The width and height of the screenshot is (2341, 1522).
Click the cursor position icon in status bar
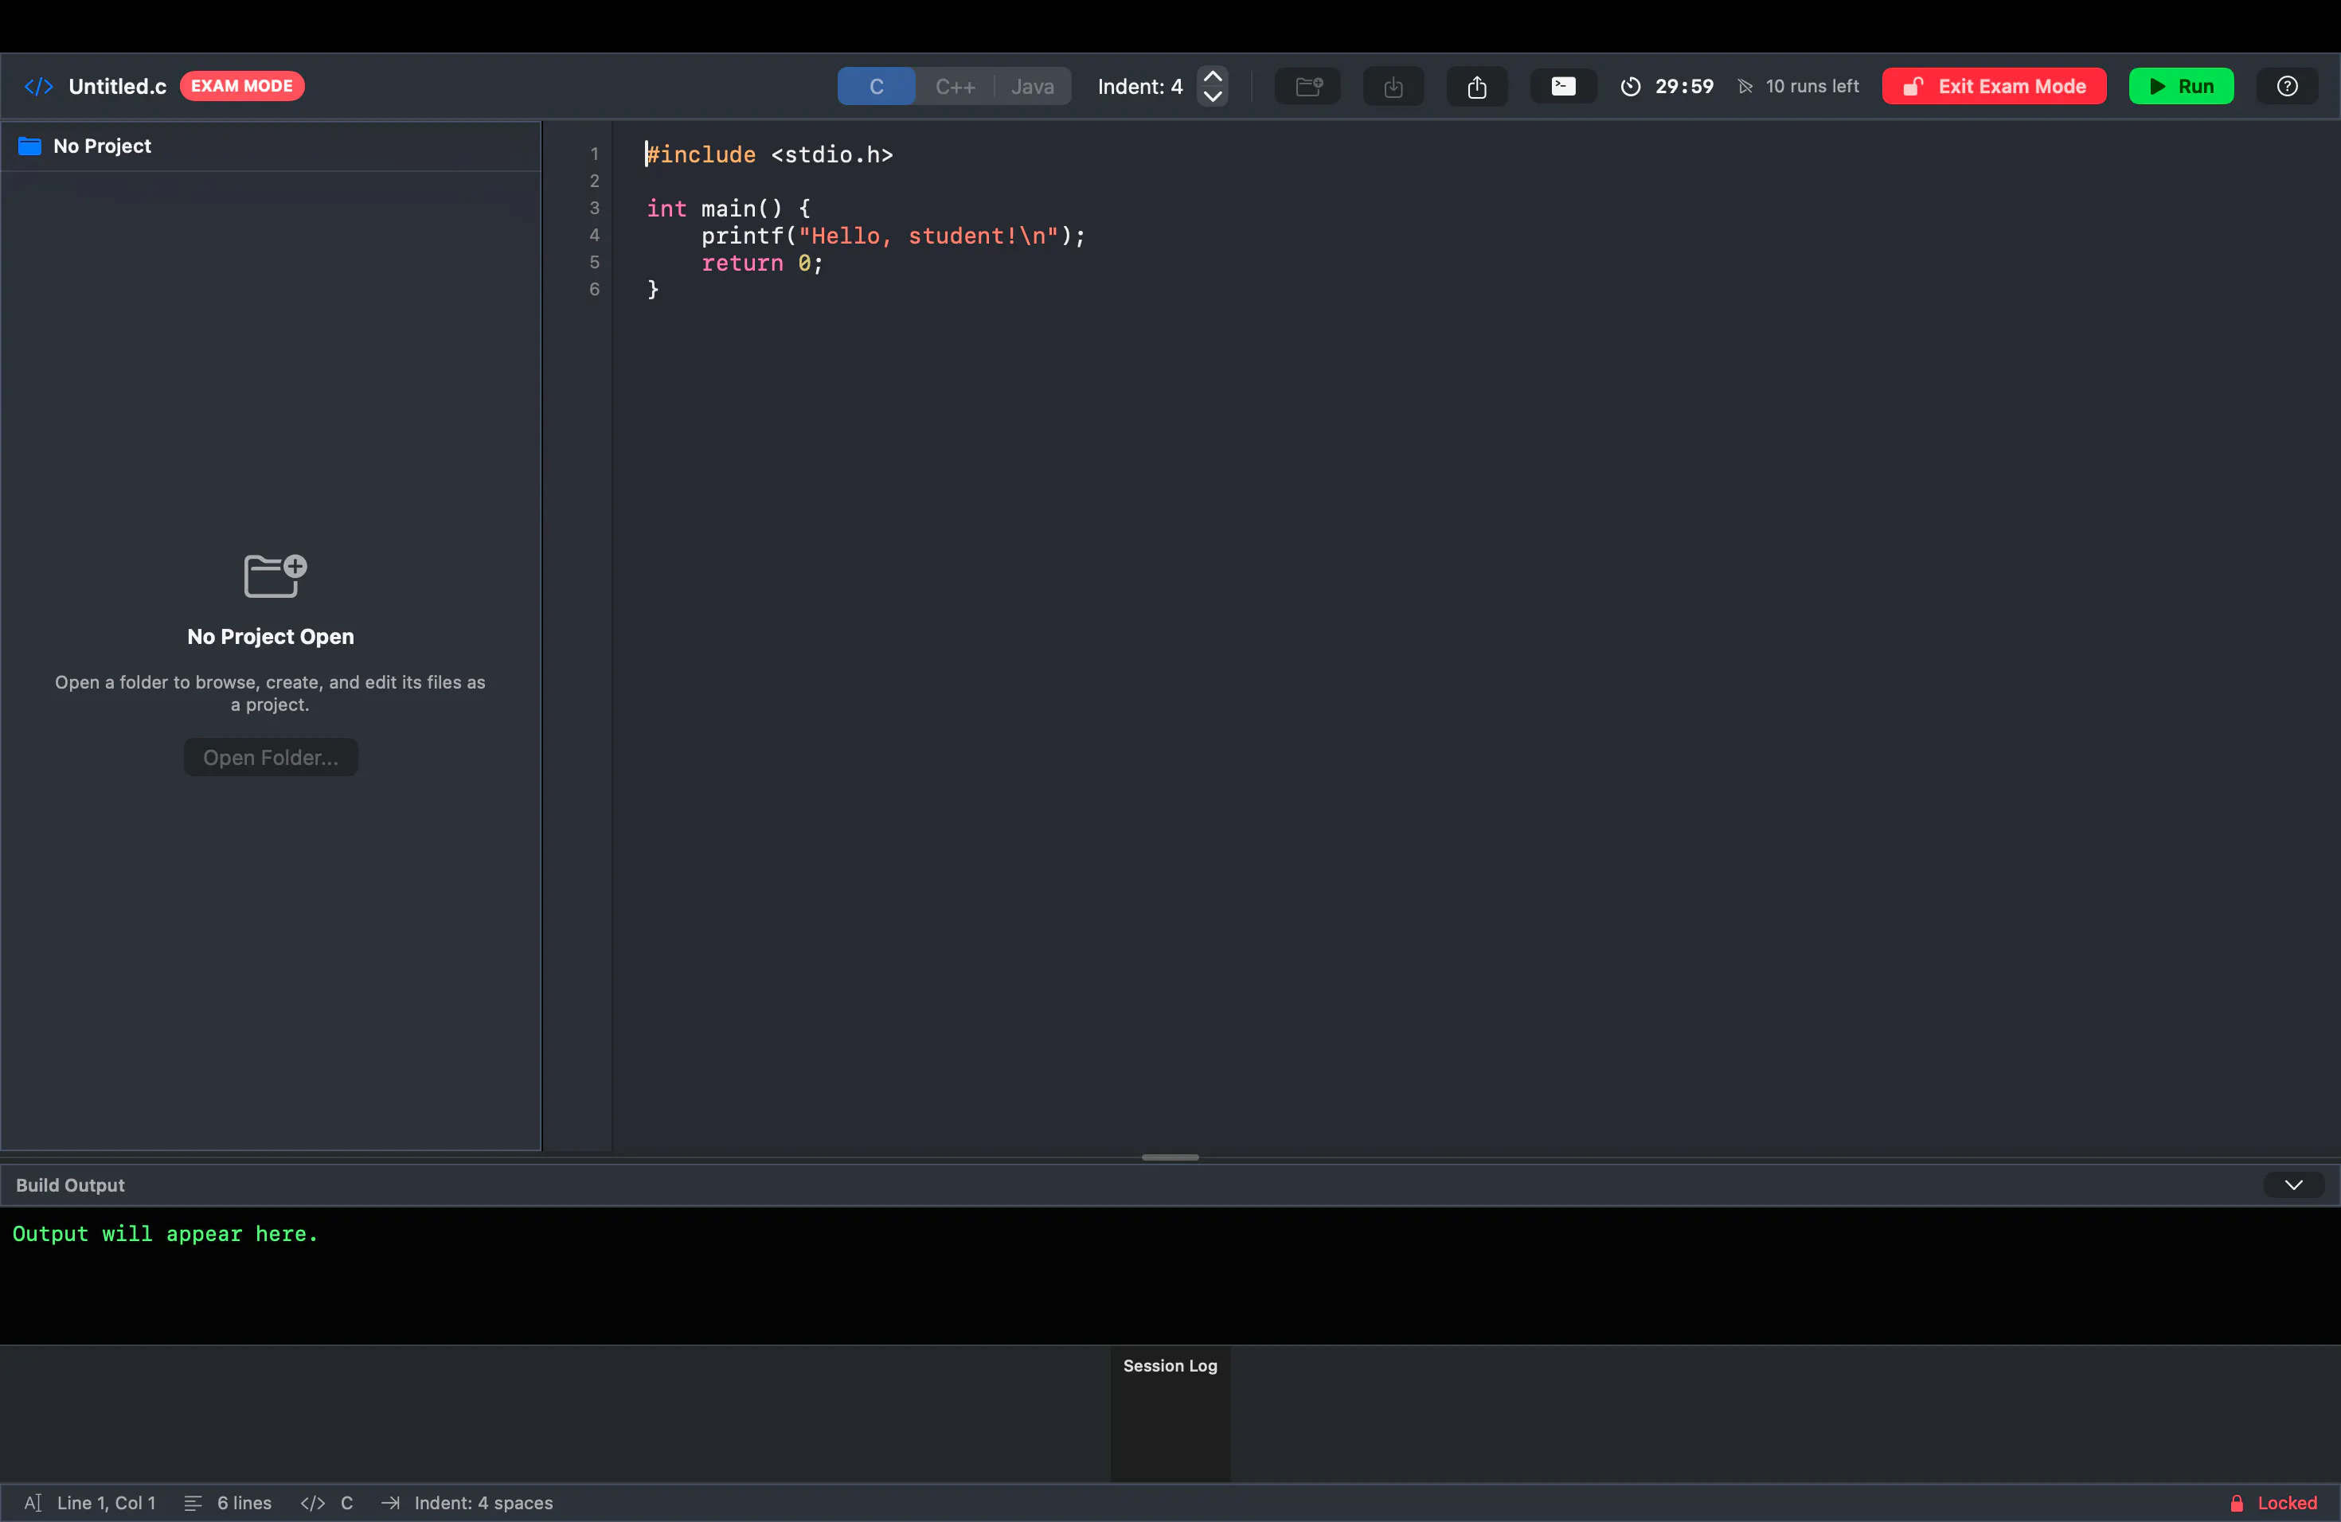coord(33,1502)
